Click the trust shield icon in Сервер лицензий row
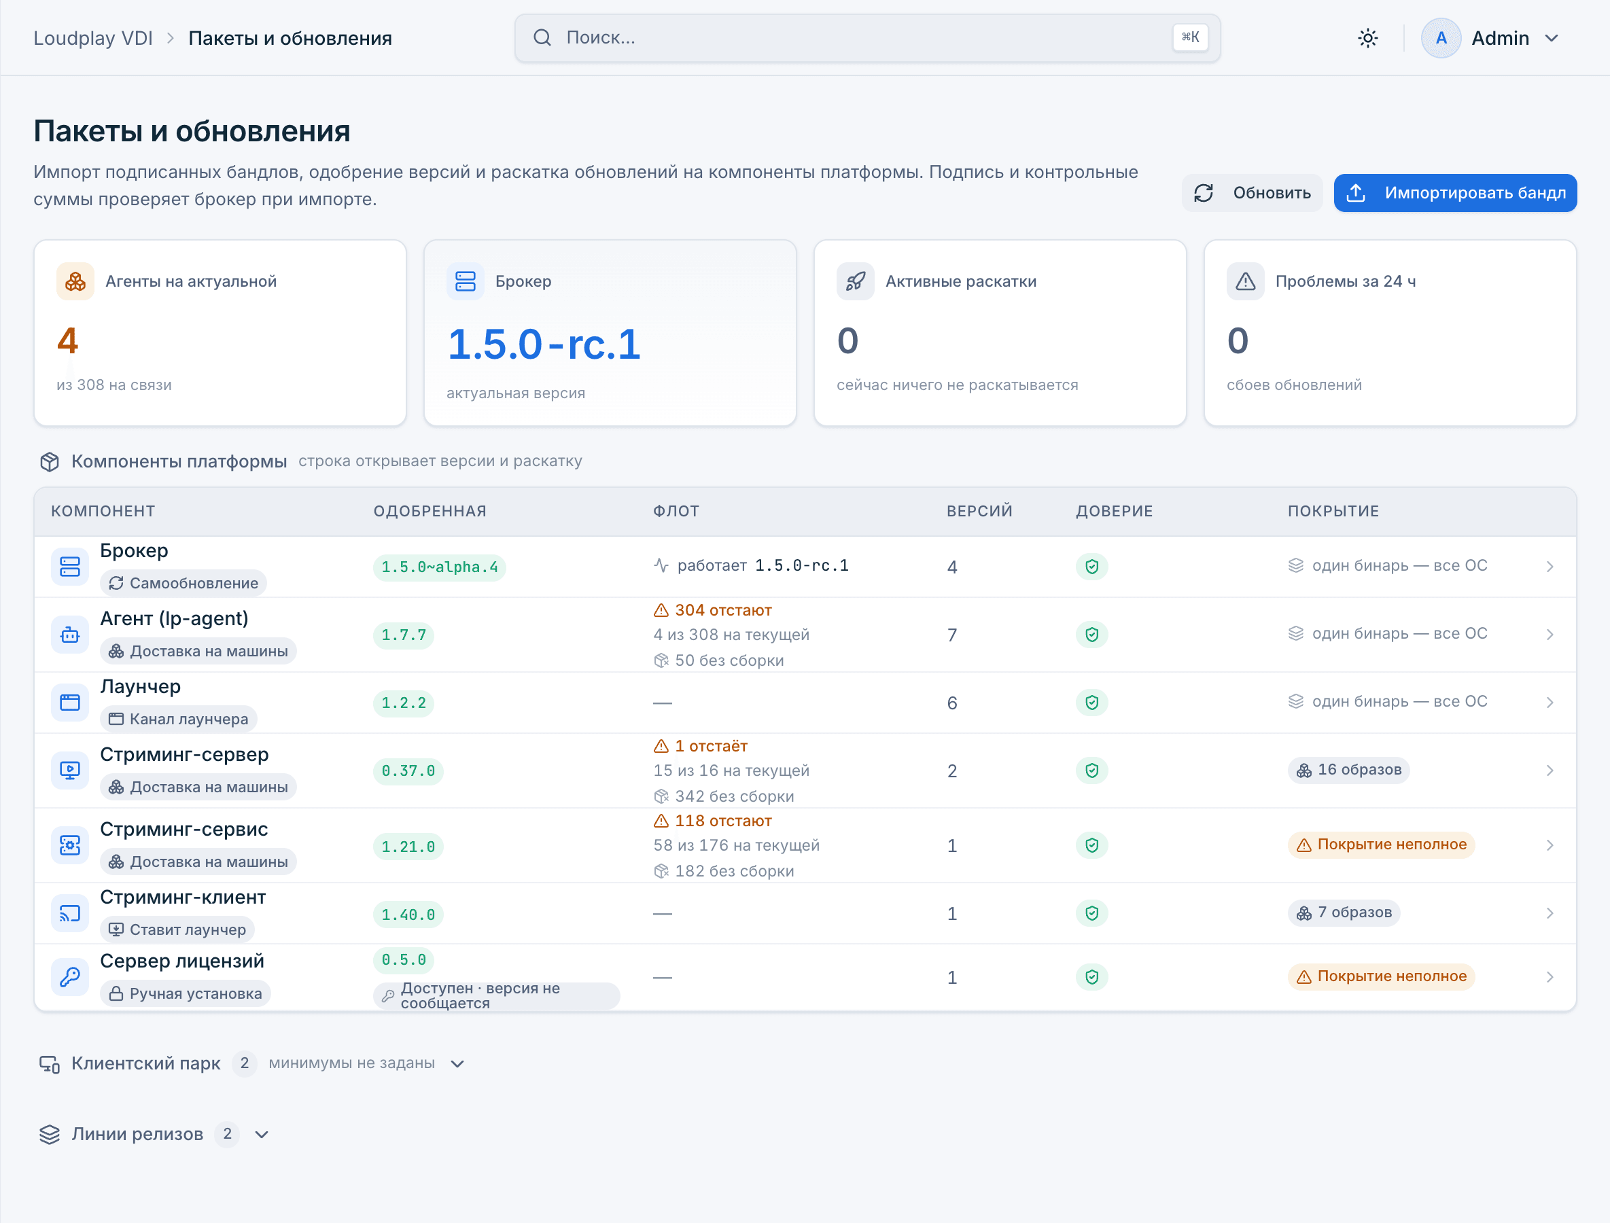 [1091, 977]
